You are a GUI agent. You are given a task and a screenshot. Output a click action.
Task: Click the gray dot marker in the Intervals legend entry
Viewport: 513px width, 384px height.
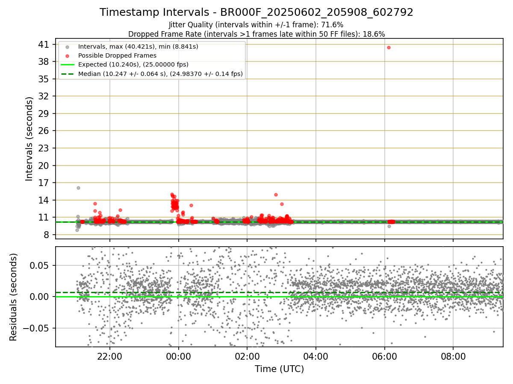coord(67,47)
